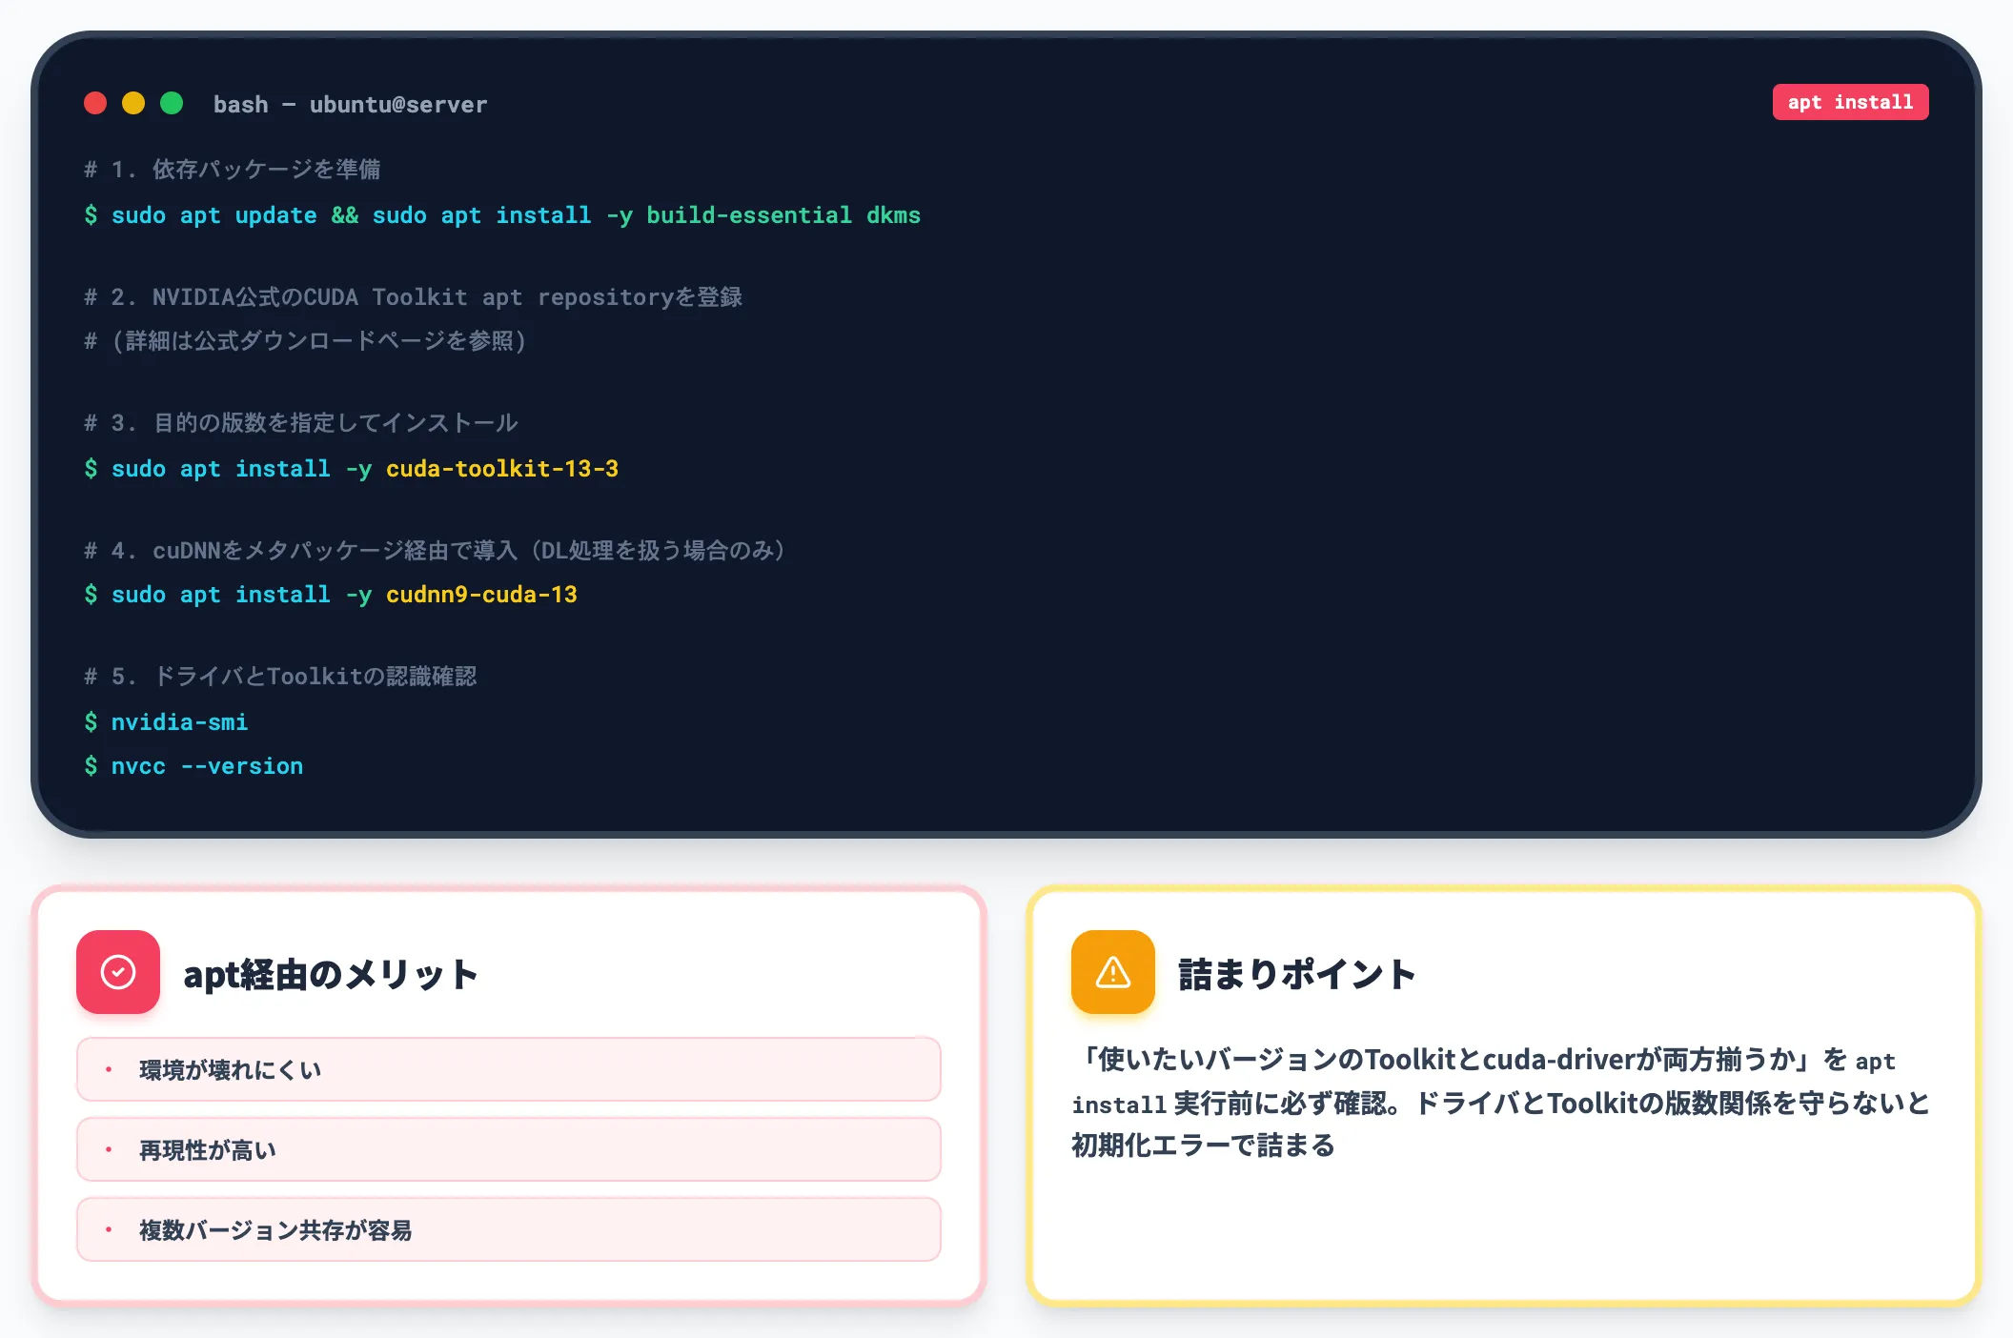Click the 依存パッケージを準備 comment line
2013x1338 pixels.
point(233,170)
